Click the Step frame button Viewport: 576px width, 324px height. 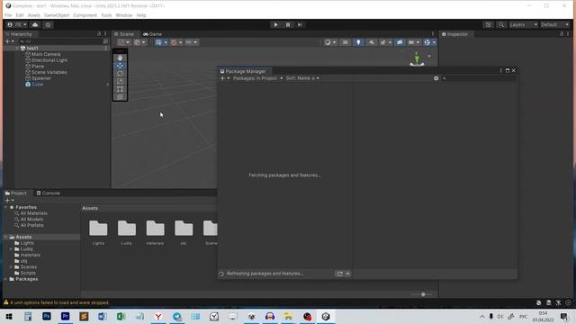click(x=300, y=24)
